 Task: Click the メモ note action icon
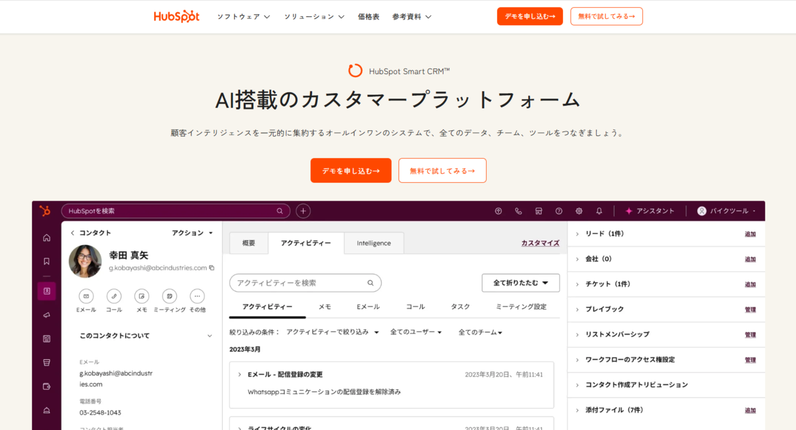coord(142,296)
